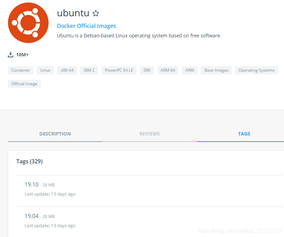The height and width of the screenshot is (237, 284).
Task: Click the 386 tag chip
Action: tap(147, 70)
